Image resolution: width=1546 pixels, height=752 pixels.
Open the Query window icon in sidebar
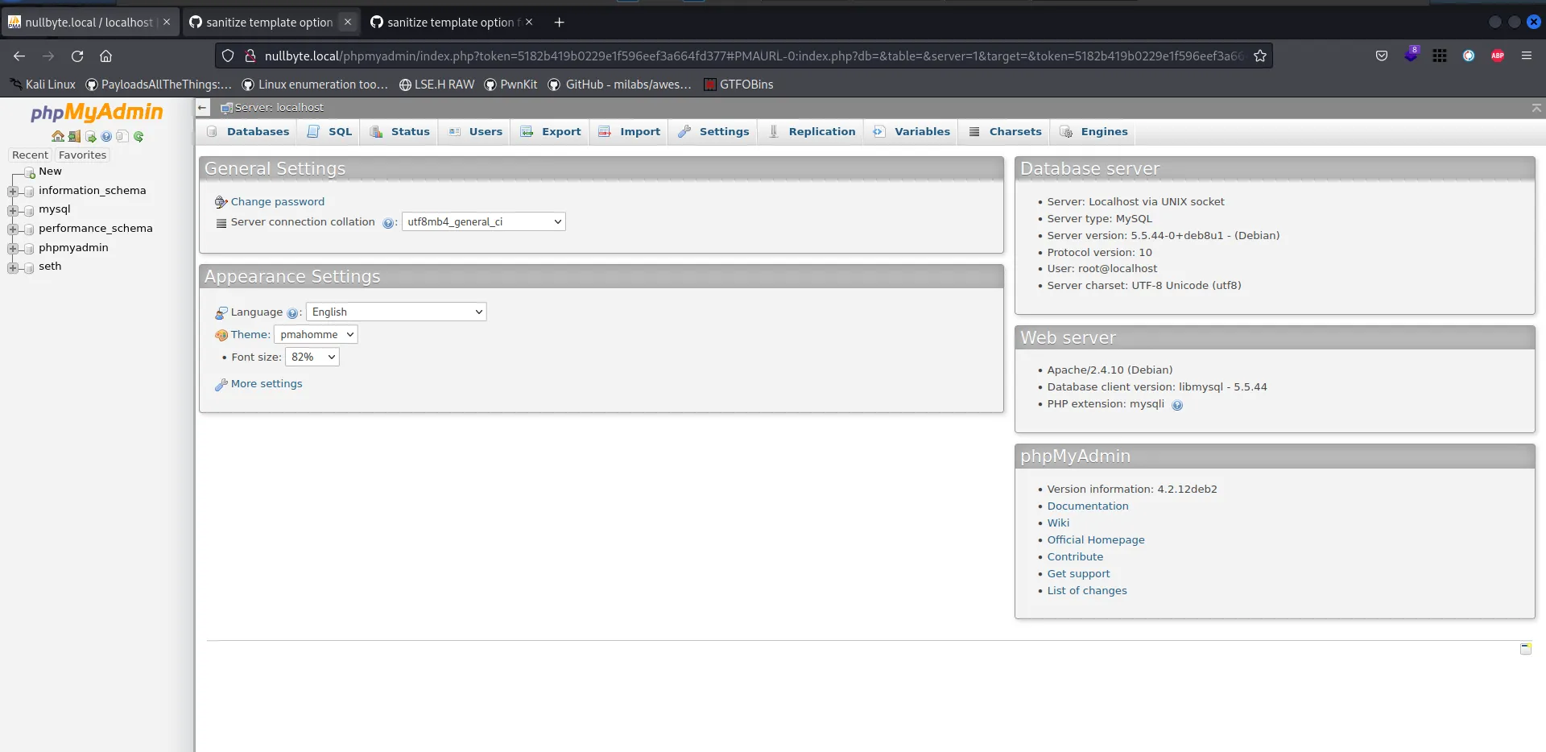point(90,137)
